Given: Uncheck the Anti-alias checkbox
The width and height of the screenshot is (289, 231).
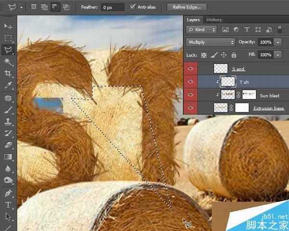Looking at the screenshot, I should click(x=133, y=7).
